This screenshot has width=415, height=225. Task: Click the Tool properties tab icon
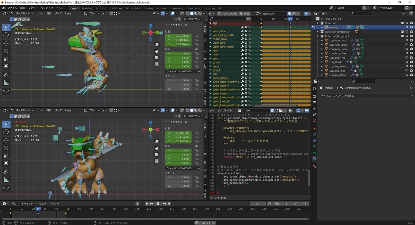point(314,89)
